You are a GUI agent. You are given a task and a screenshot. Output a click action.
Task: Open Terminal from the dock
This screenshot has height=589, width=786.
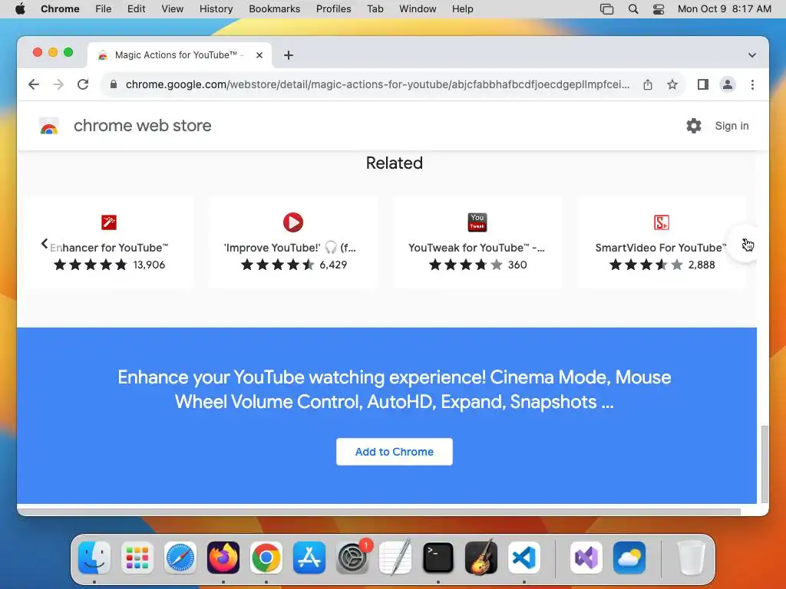tap(438, 558)
